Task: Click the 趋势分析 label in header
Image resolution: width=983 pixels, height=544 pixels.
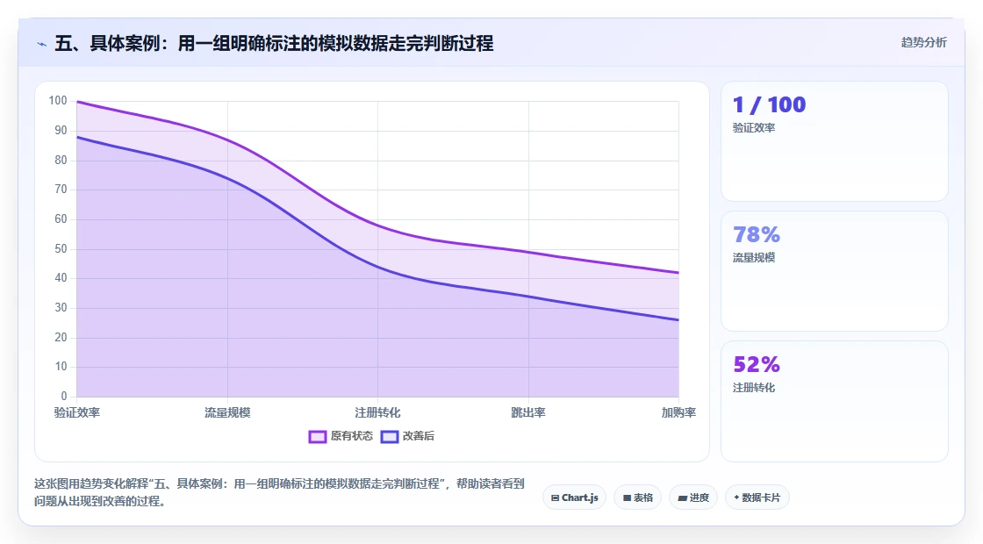Action: click(x=923, y=43)
